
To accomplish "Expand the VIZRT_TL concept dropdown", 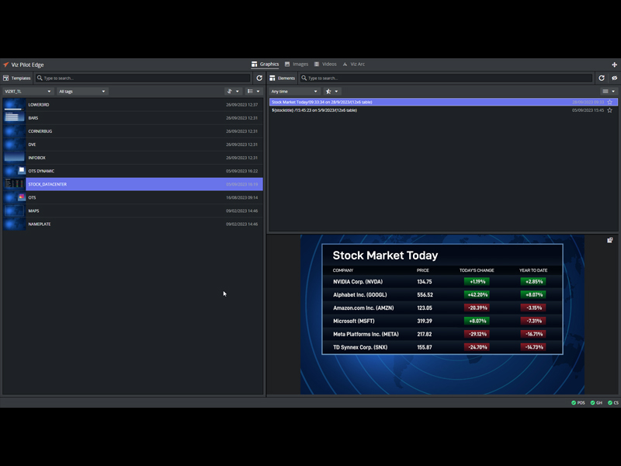I will point(27,91).
